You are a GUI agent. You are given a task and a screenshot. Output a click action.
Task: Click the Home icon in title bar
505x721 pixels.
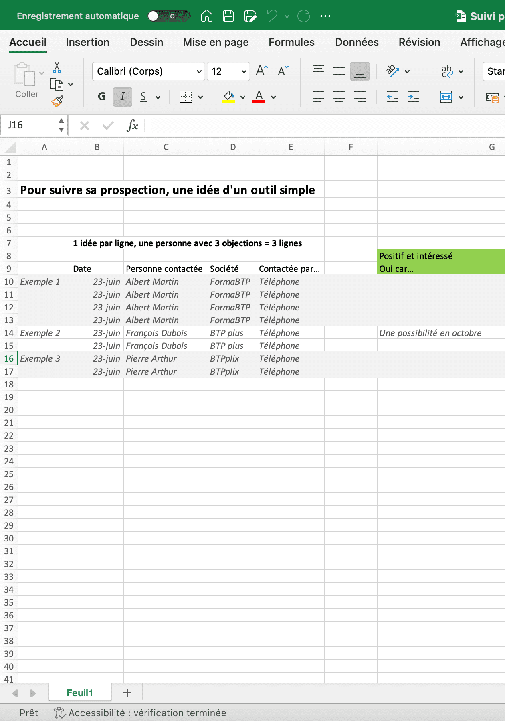[207, 16]
